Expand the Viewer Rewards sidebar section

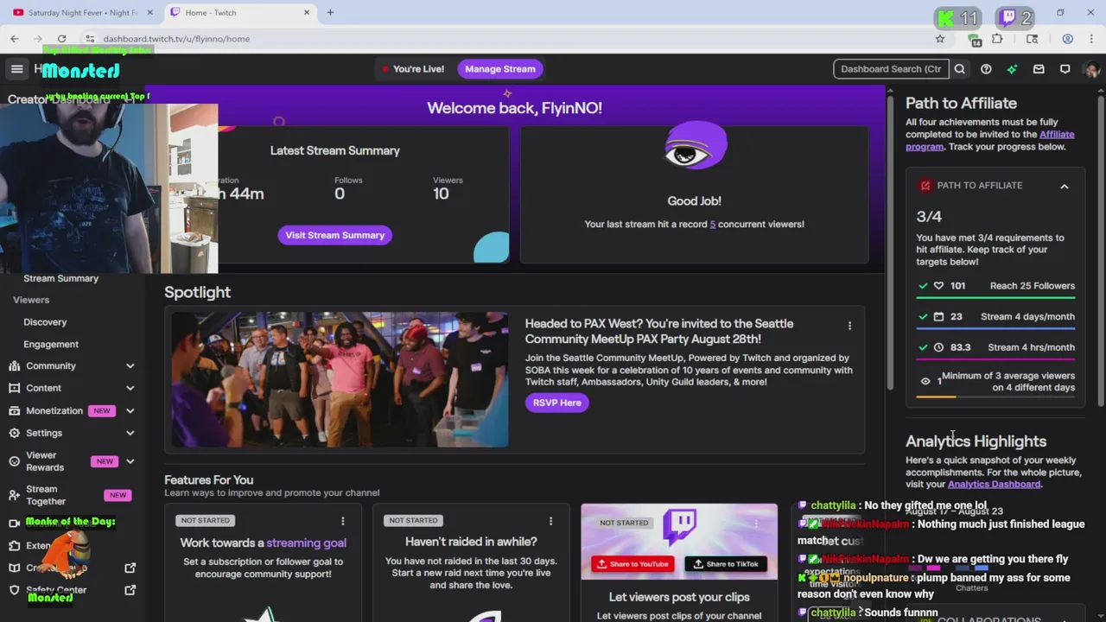[x=130, y=461]
